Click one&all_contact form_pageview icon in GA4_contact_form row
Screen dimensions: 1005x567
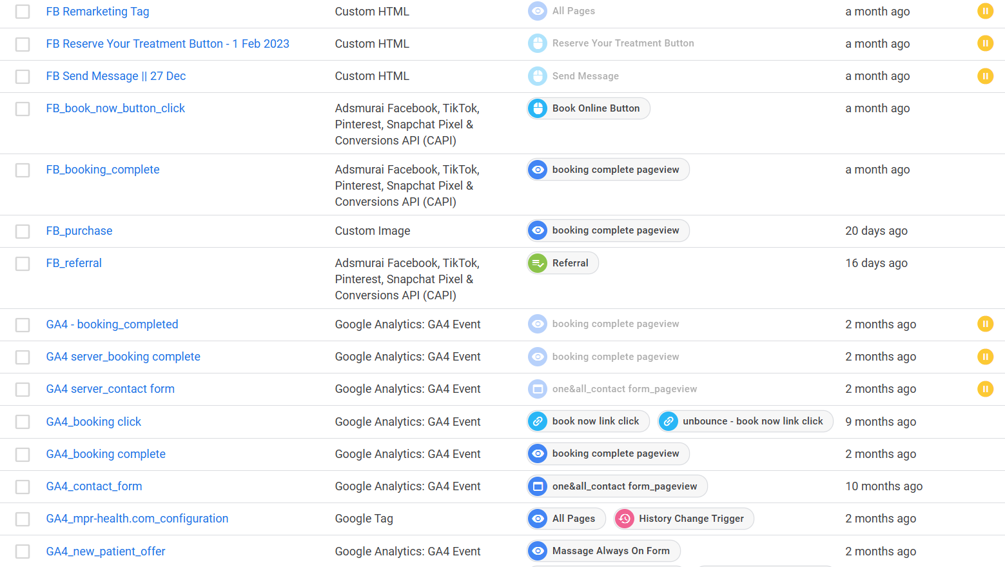pyautogui.click(x=538, y=486)
